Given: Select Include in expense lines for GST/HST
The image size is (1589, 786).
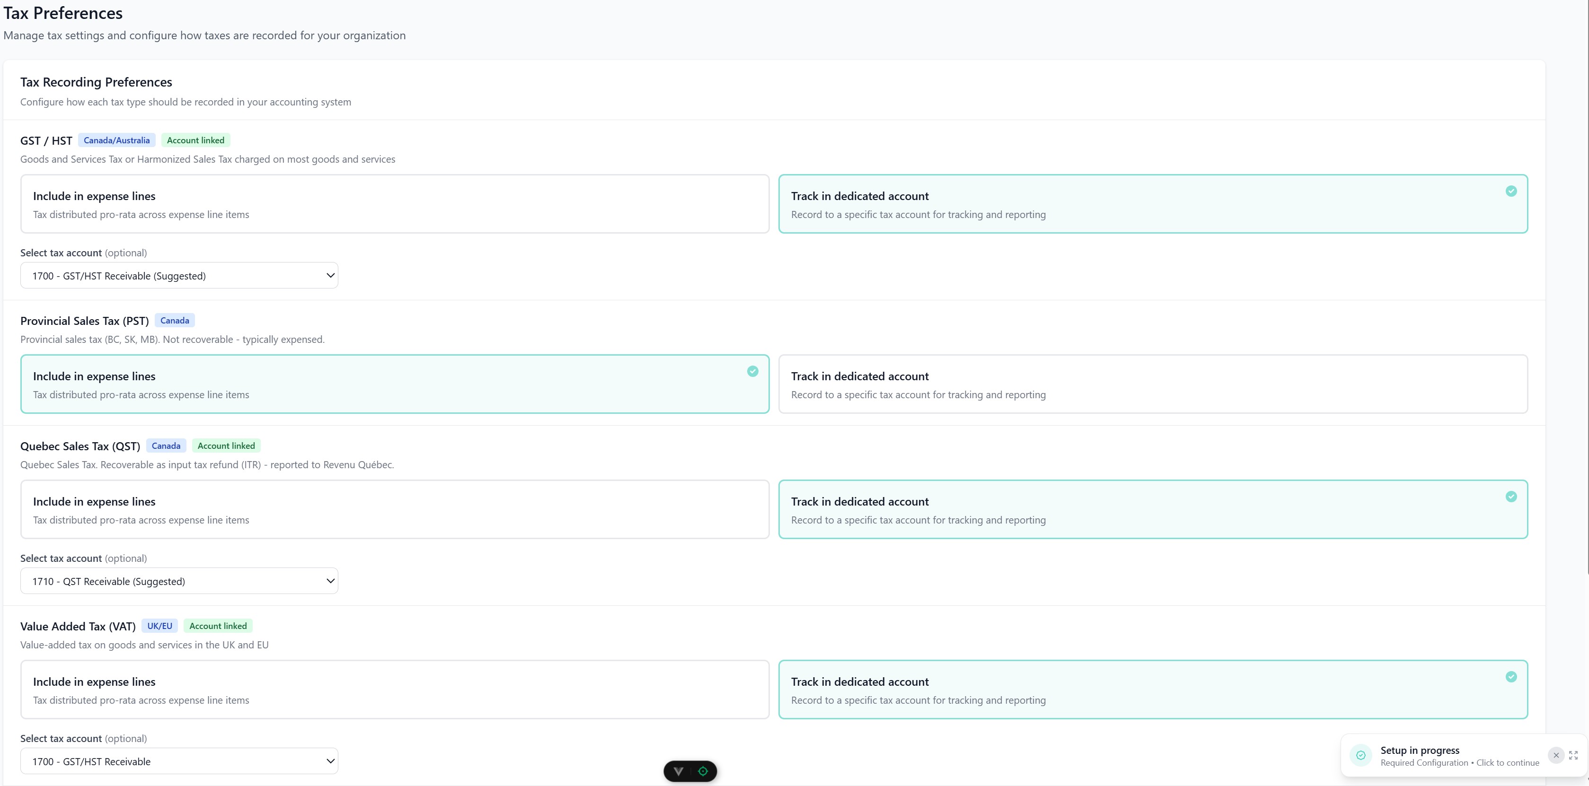Looking at the screenshot, I should click(x=395, y=204).
